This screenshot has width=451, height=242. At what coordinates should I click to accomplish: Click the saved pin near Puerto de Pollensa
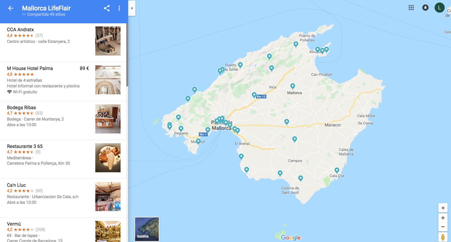296,44
